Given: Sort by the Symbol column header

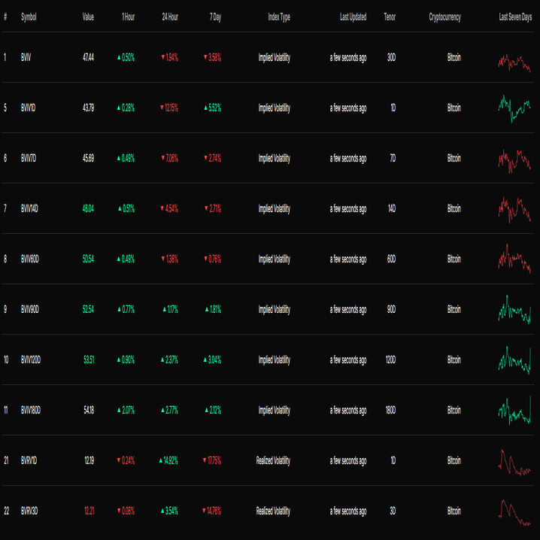Looking at the screenshot, I should click(x=29, y=17).
